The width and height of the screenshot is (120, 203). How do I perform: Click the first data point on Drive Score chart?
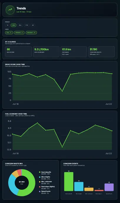pos(13,74)
